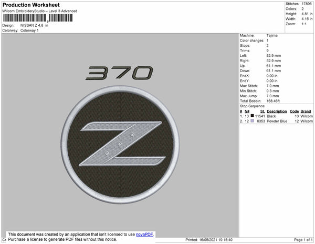Select the stitch count 11541 in Black row
The width and height of the screenshot is (315, 244).
(x=260, y=116)
